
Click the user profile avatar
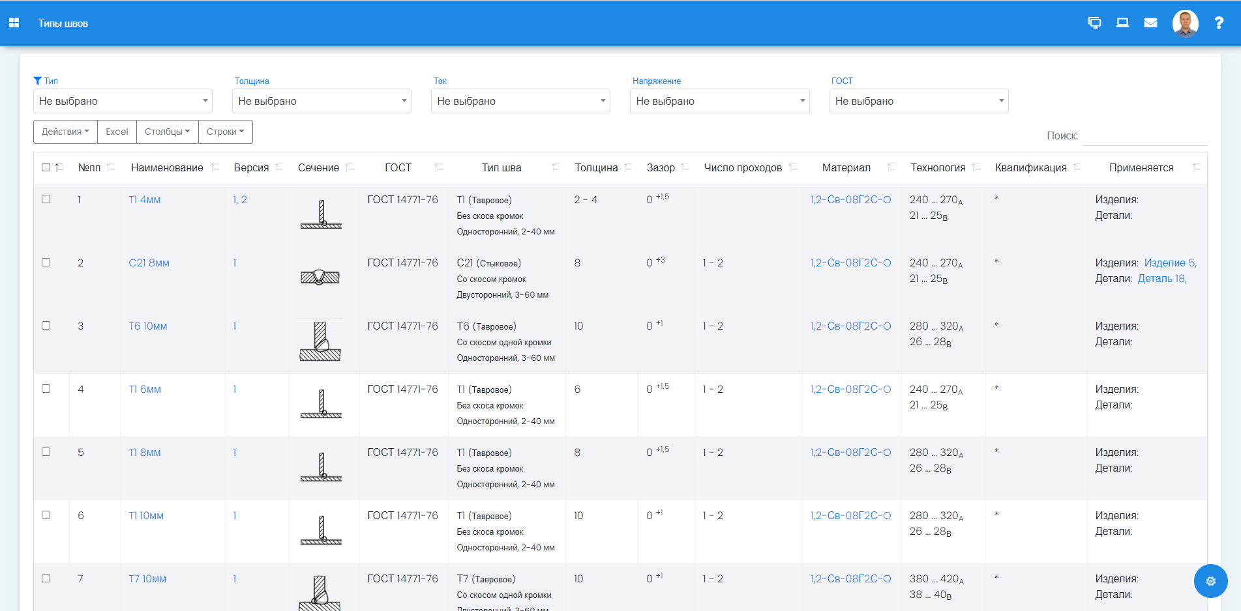1185,23
